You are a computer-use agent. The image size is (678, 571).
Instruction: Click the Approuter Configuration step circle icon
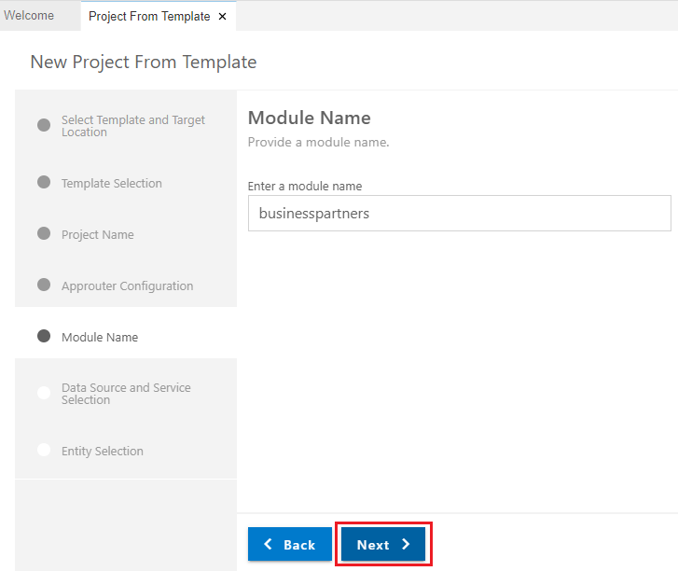tap(44, 285)
